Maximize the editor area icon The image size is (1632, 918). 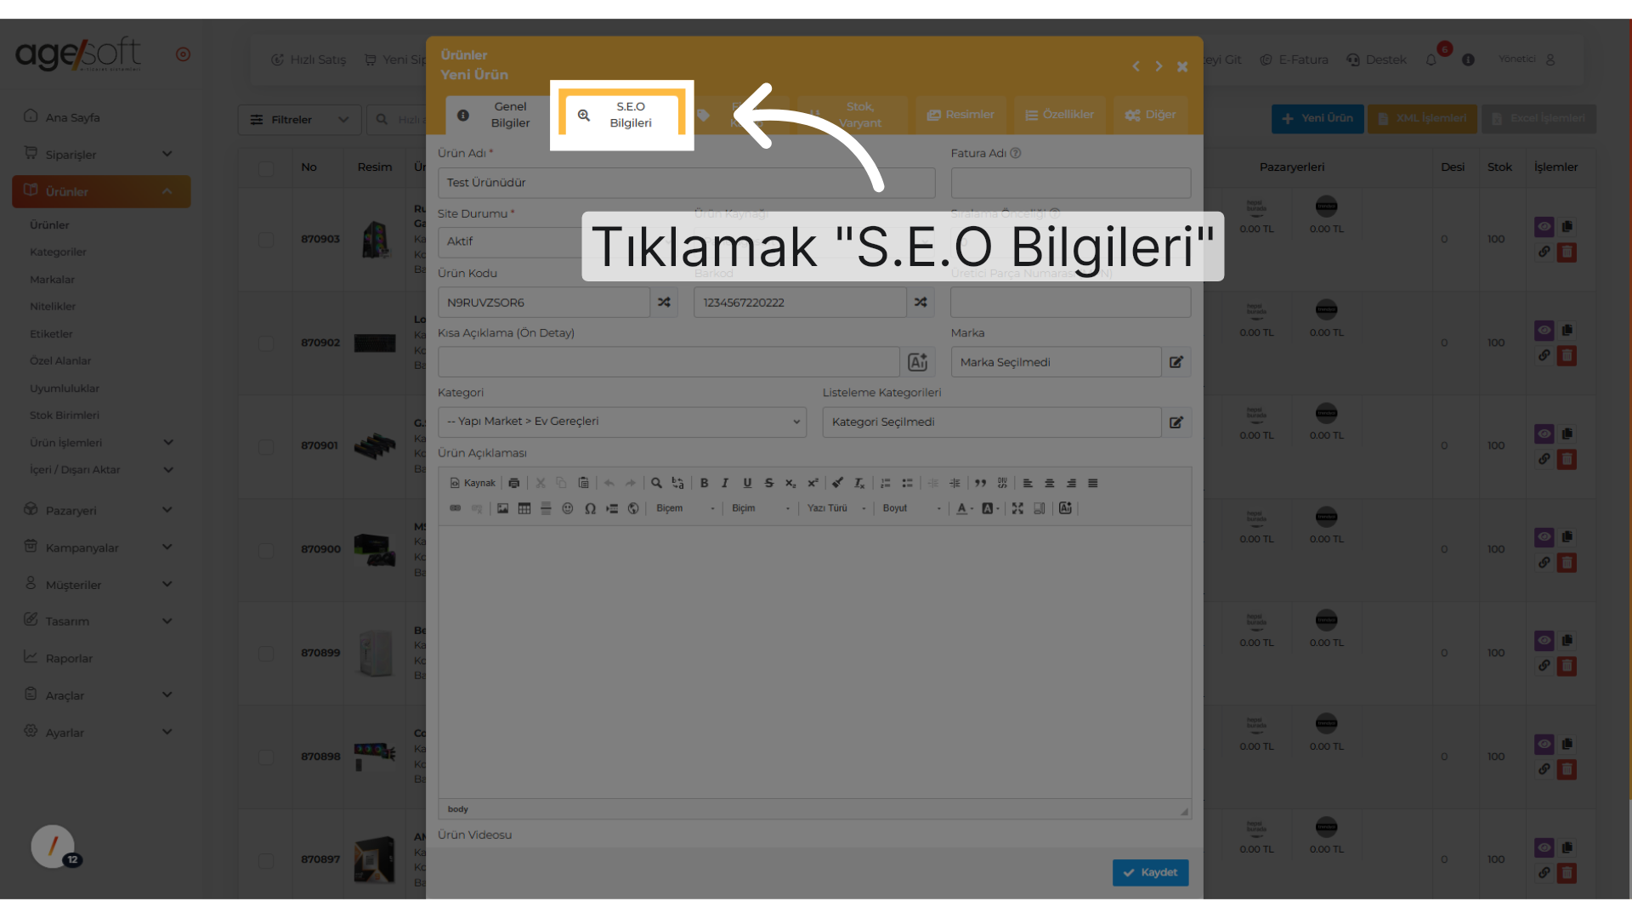coord(1017,508)
